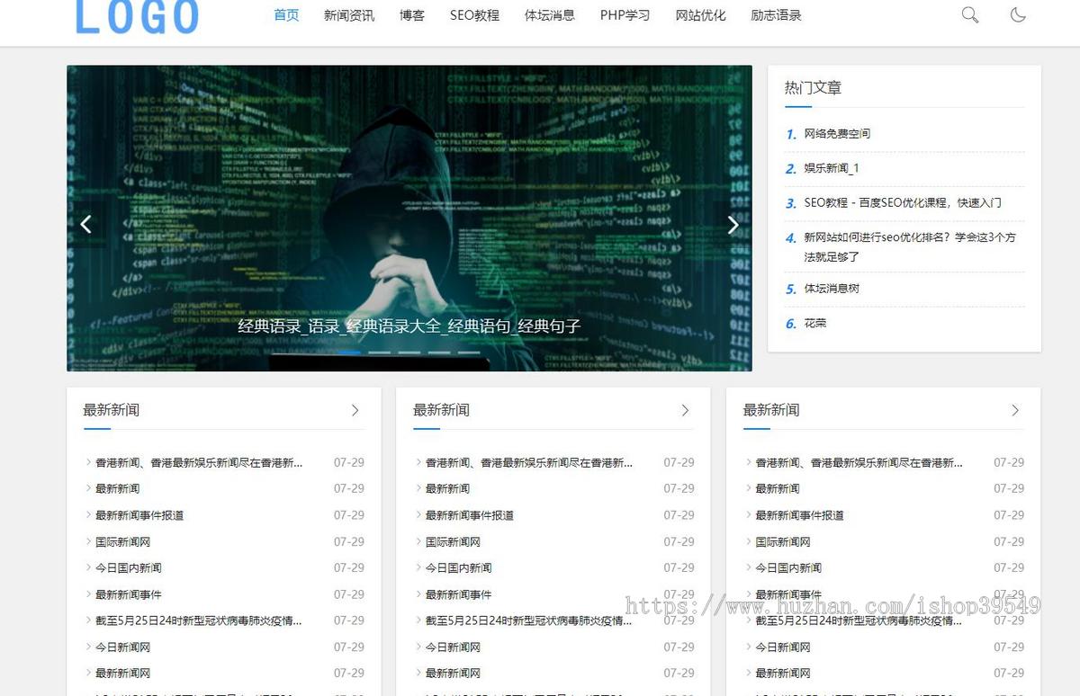Image resolution: width=1080 pixels, height=696 pixels.
Task: Open 香港新闻 article in the middle panel
Action: click(529, 462)
